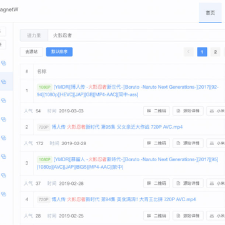Click the 小米 button for the 2019-03-03 result
The width and height of the screenshot is (225, 225).
(216, 111)
